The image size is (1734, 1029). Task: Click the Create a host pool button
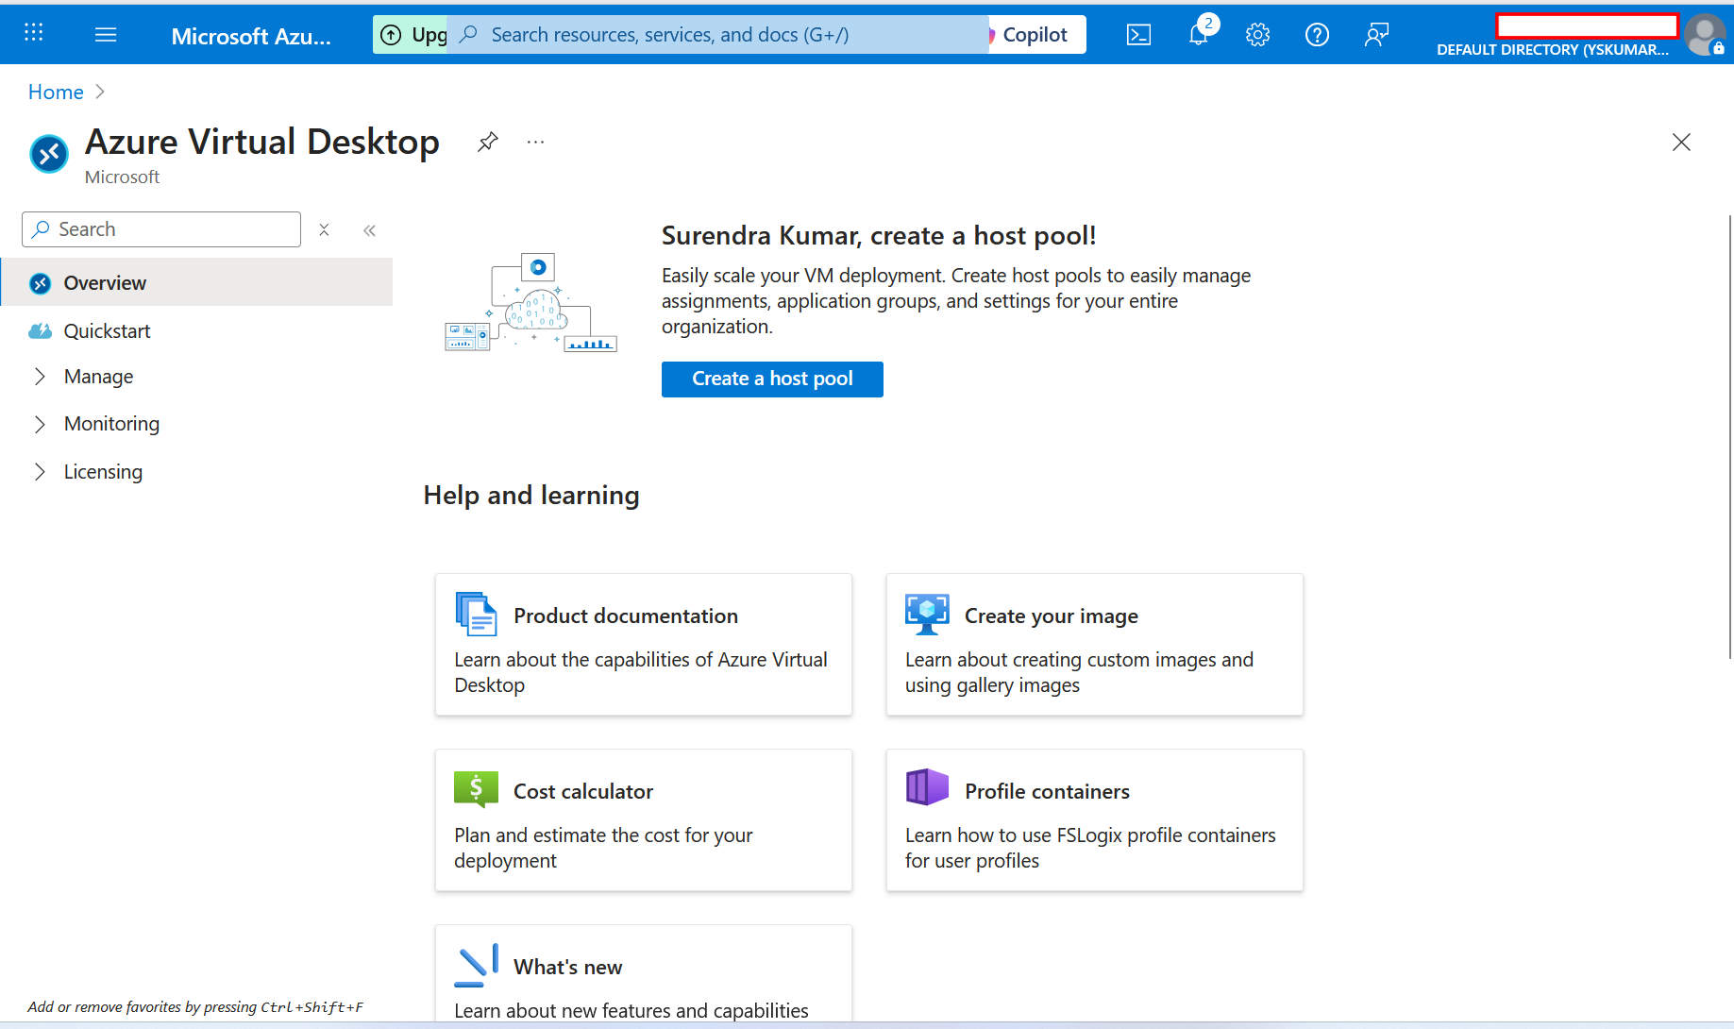pyautogui.click(x=772, y=379)
